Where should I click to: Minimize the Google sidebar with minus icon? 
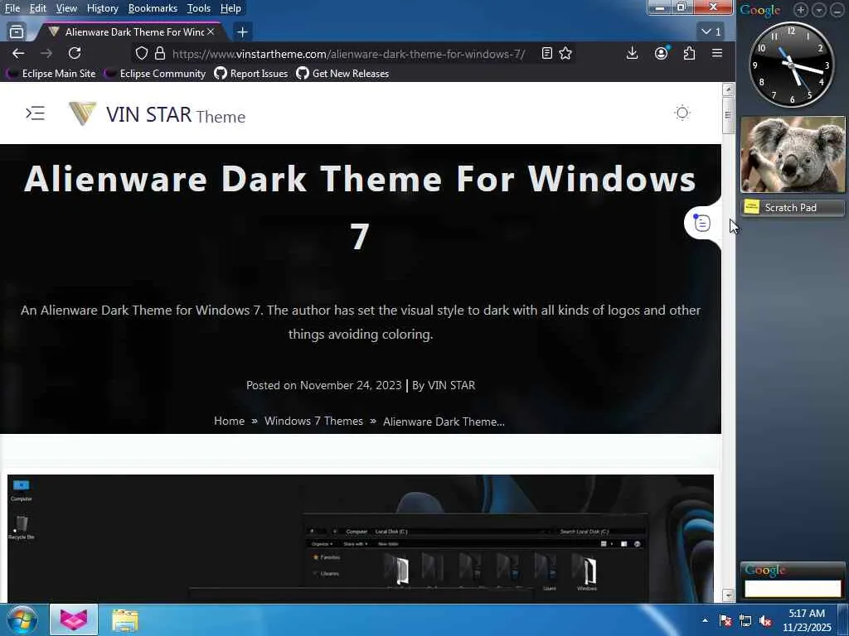pyautogui.click(x=837, y=10)
